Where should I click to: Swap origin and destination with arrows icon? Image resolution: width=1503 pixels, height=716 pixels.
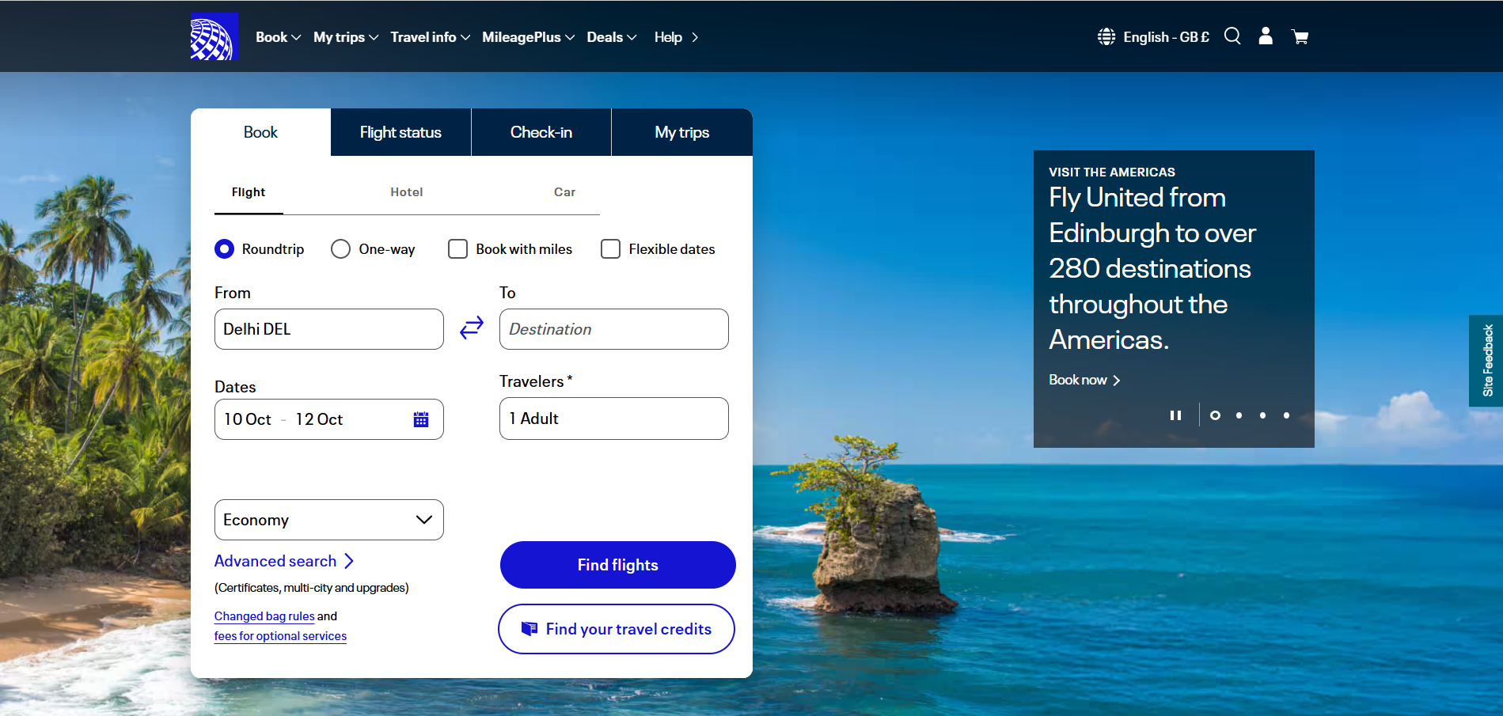pos(472,328)
